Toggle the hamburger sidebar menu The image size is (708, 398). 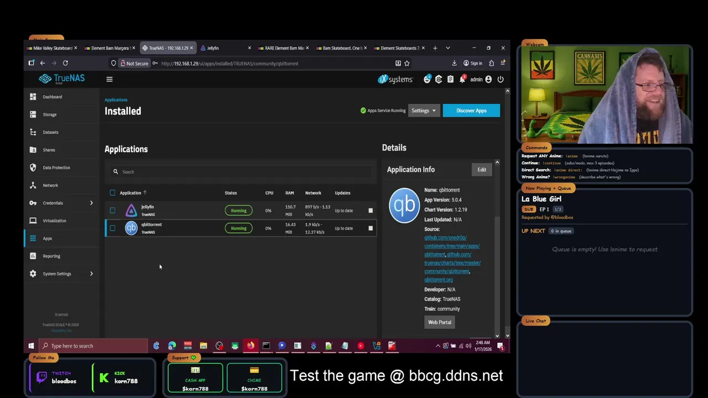[110, 79]
